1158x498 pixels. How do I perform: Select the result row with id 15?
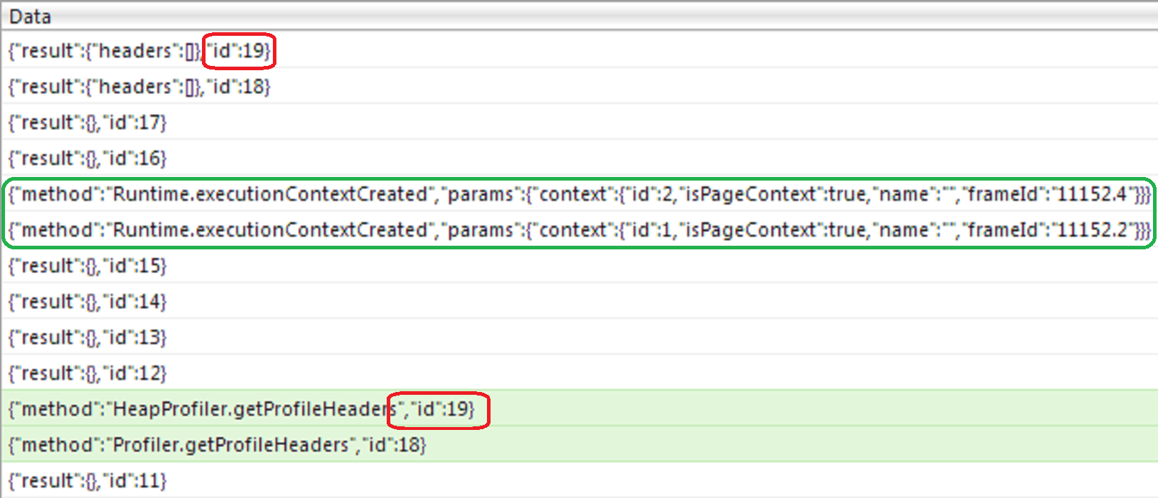(579, 265)
